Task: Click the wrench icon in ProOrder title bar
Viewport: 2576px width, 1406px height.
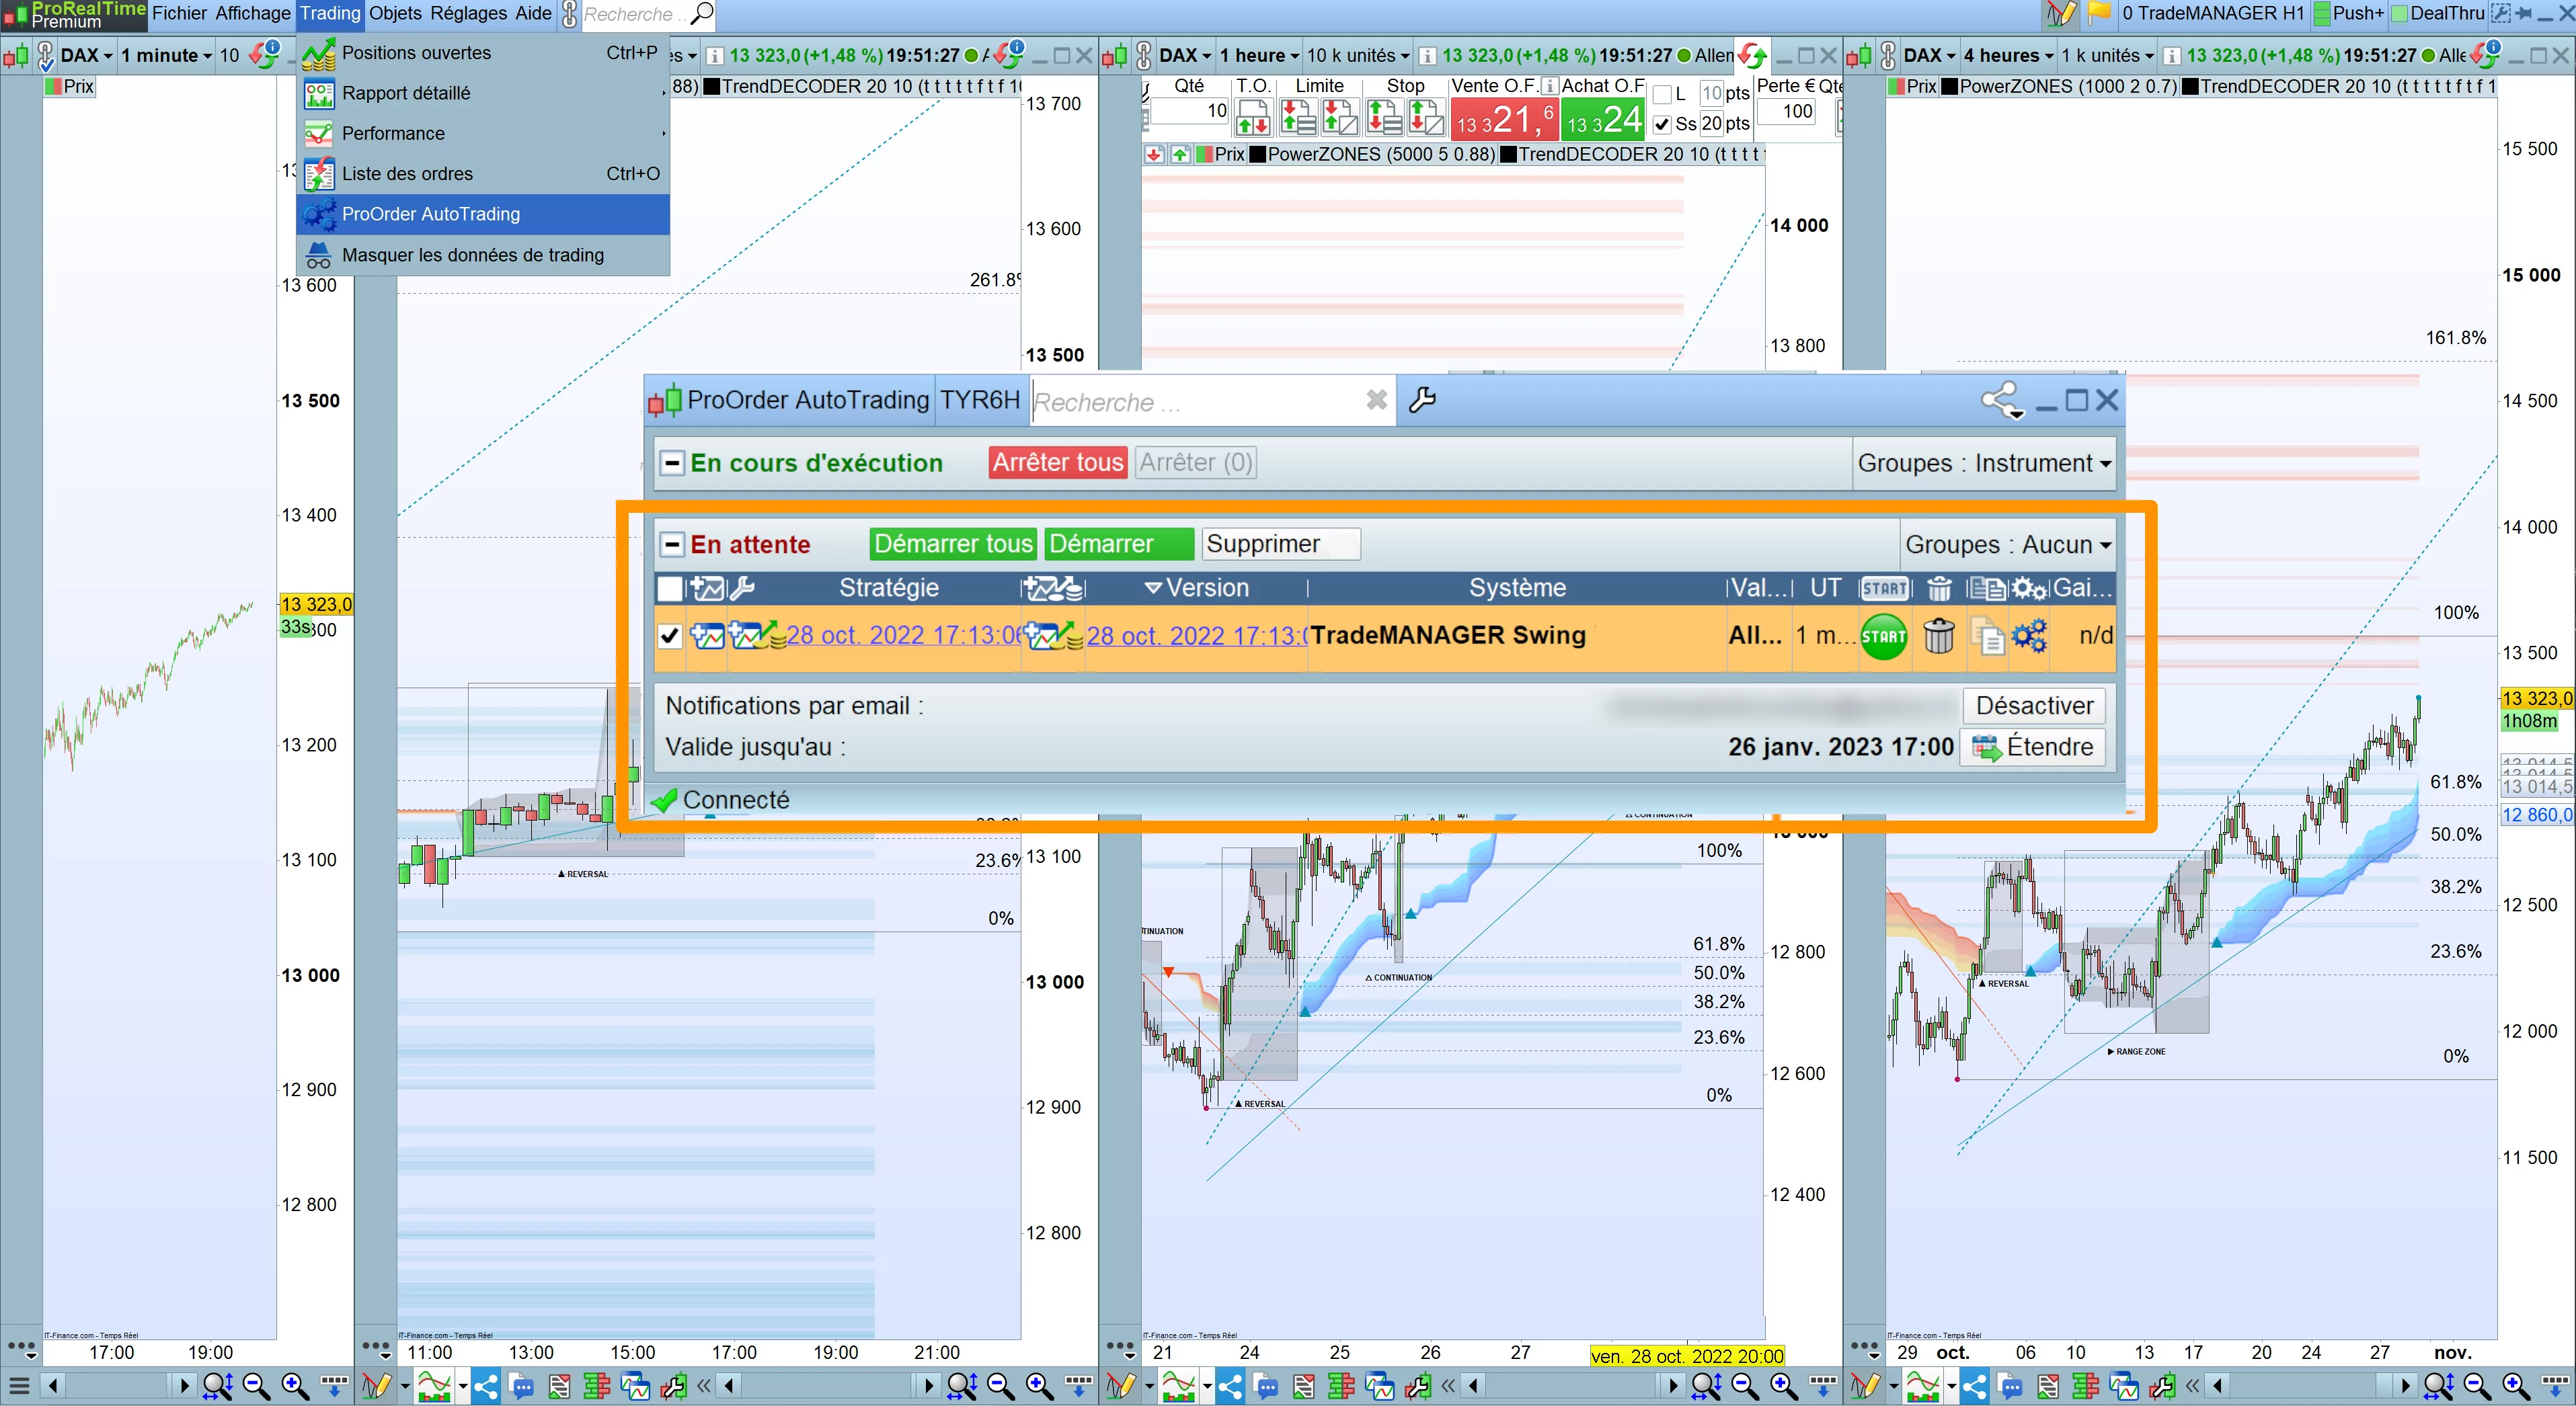Action: (1422, 401)
